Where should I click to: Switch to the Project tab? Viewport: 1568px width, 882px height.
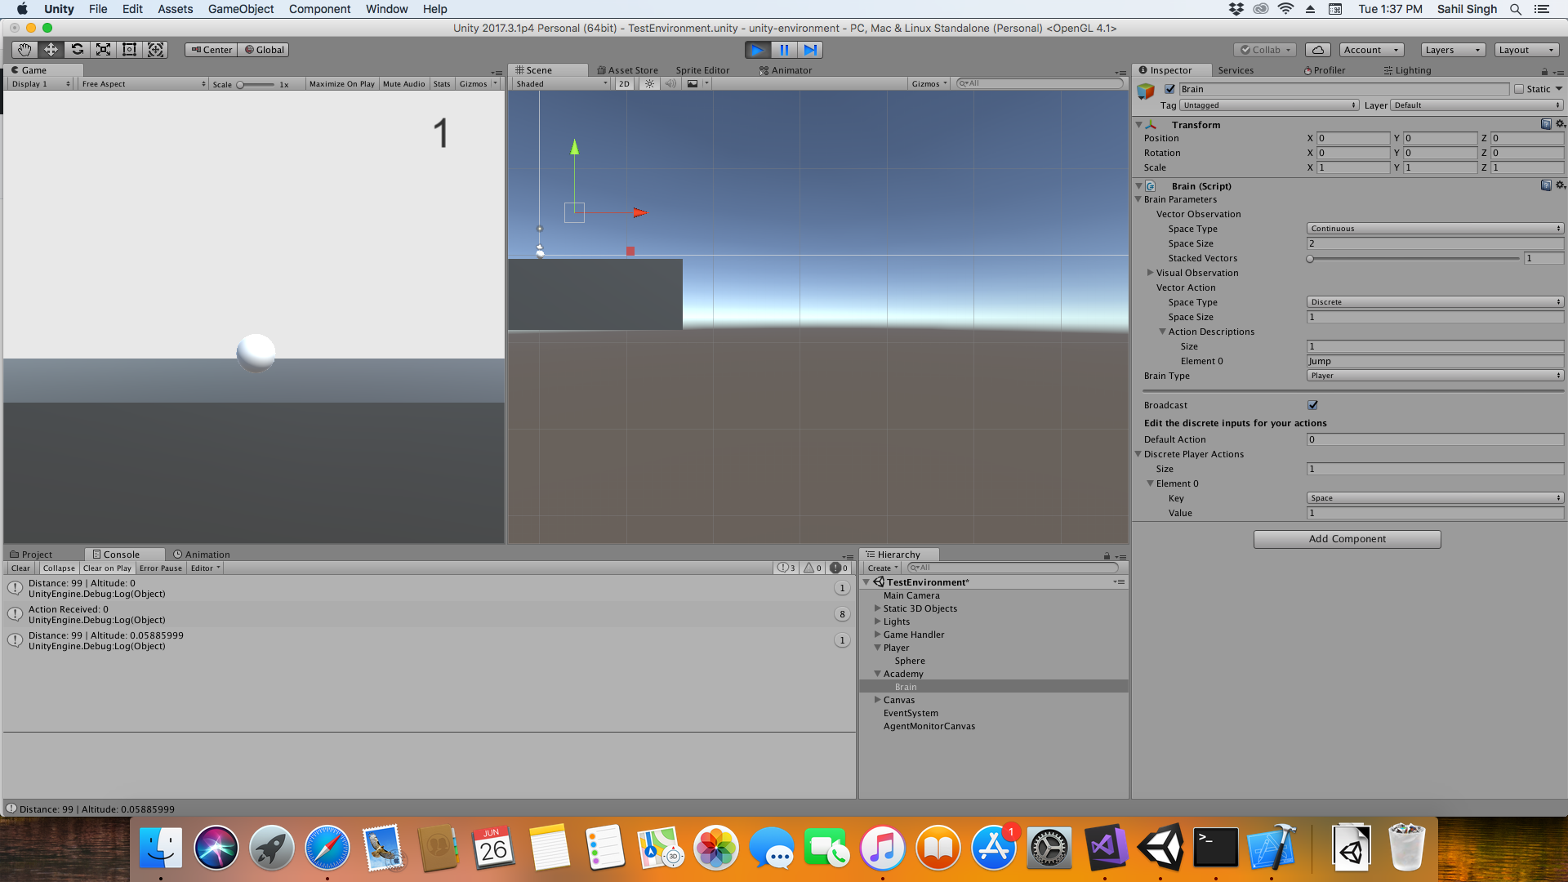[x=37, y=554]
